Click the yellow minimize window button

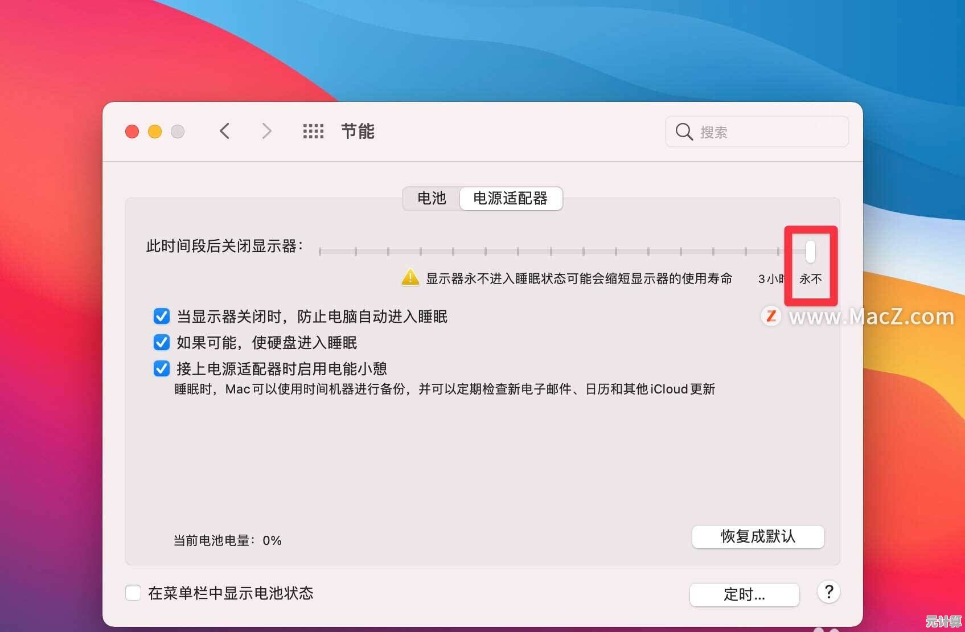(155, 132)
